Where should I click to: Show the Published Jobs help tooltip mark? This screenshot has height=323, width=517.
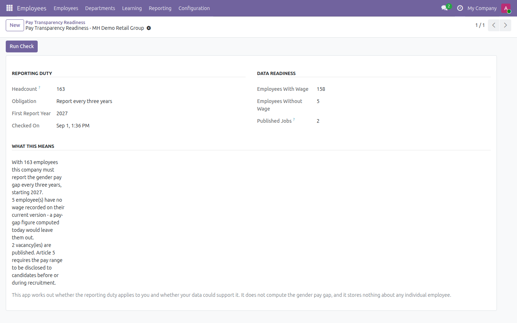click(294, 120)
